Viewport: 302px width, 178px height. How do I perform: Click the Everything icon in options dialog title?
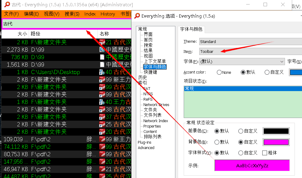[x=137, y=16]
